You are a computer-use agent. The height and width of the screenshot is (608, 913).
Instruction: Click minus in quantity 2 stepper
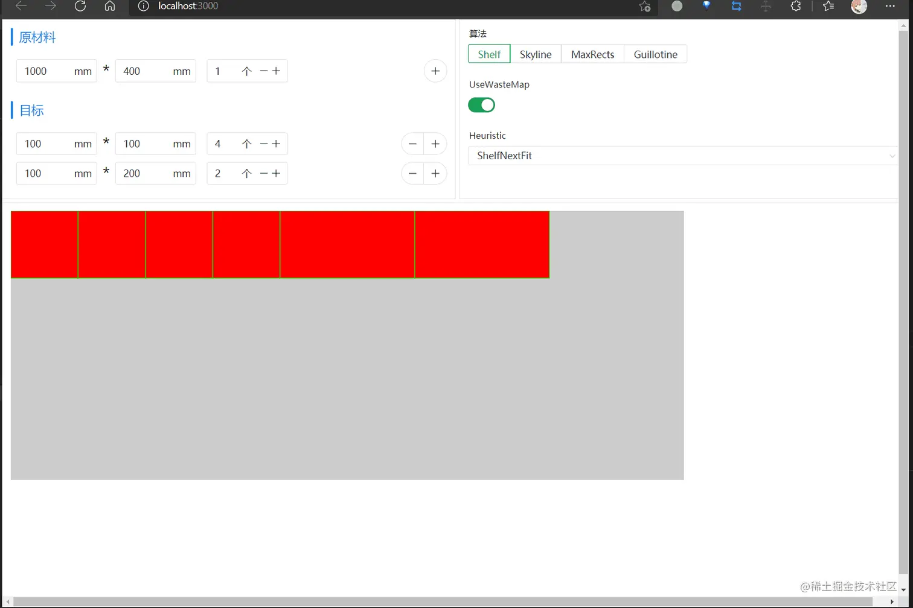click(x=264, y=173)
